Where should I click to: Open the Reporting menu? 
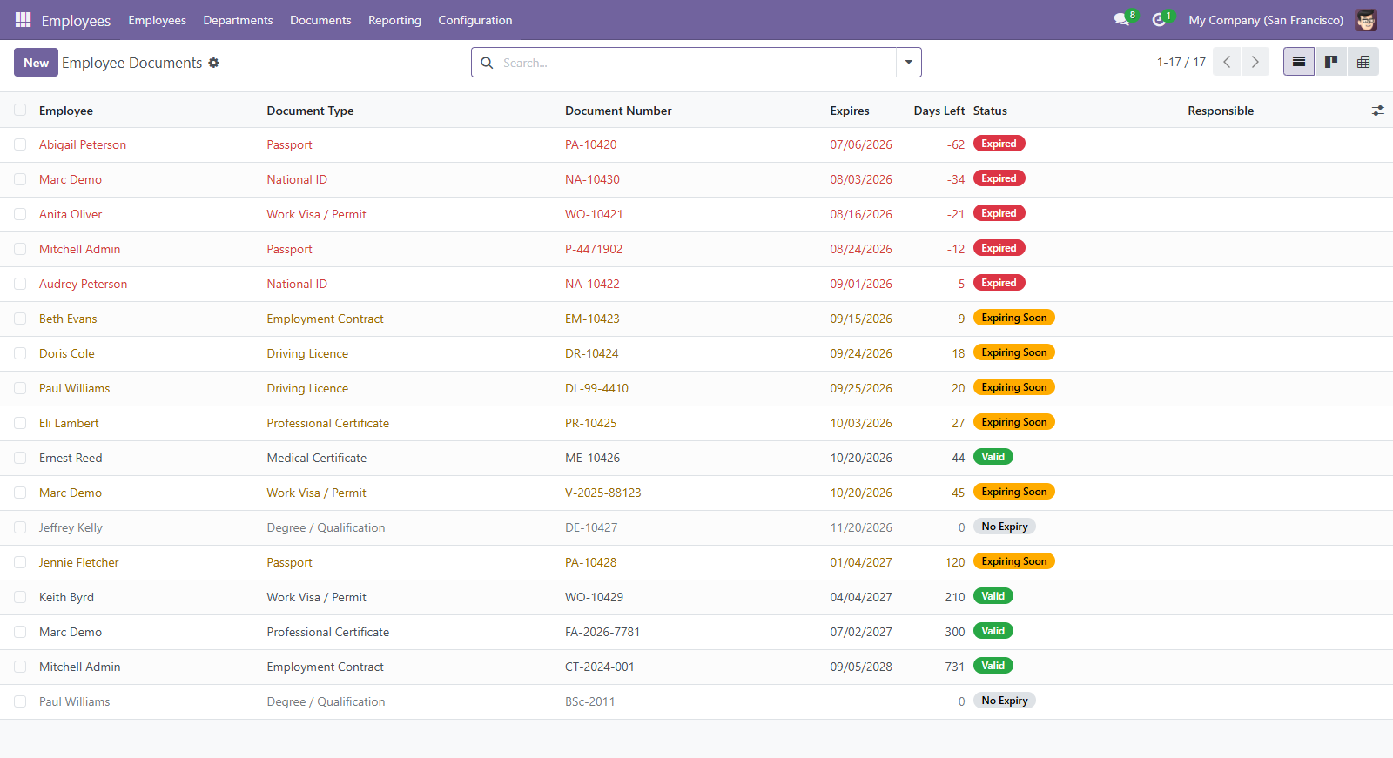[394, 20]
